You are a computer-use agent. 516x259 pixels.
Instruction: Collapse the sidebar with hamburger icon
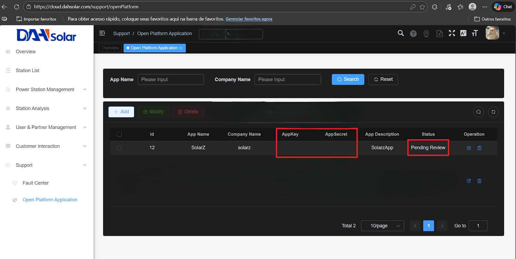click(x=102, y=33)
